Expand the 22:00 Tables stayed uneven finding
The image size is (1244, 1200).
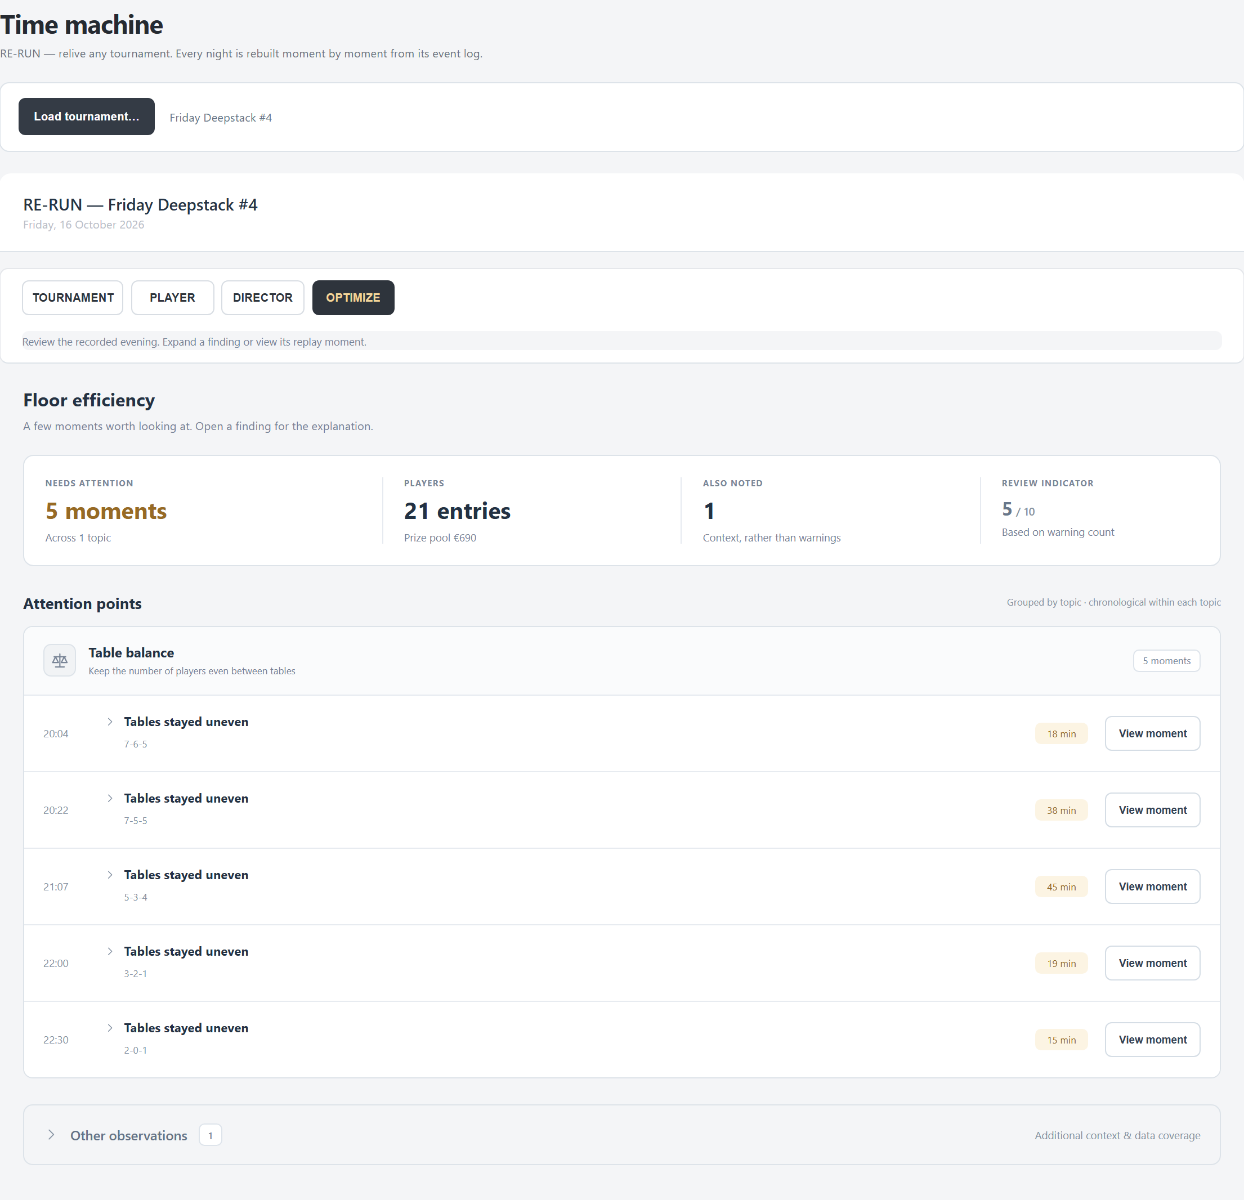click(110, 951)
